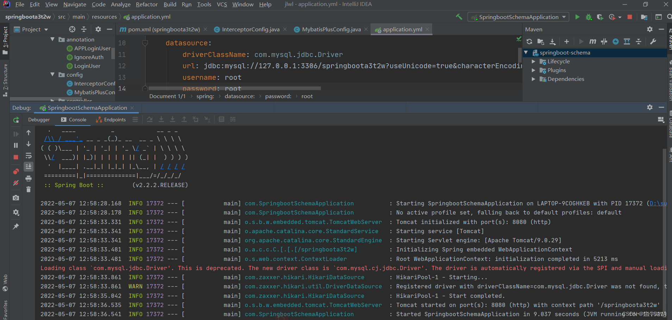The width and height of the screenshot is (672, 320).
Task: View breakpoints icon in debug sidebar
Action: [x=16, y=172]
